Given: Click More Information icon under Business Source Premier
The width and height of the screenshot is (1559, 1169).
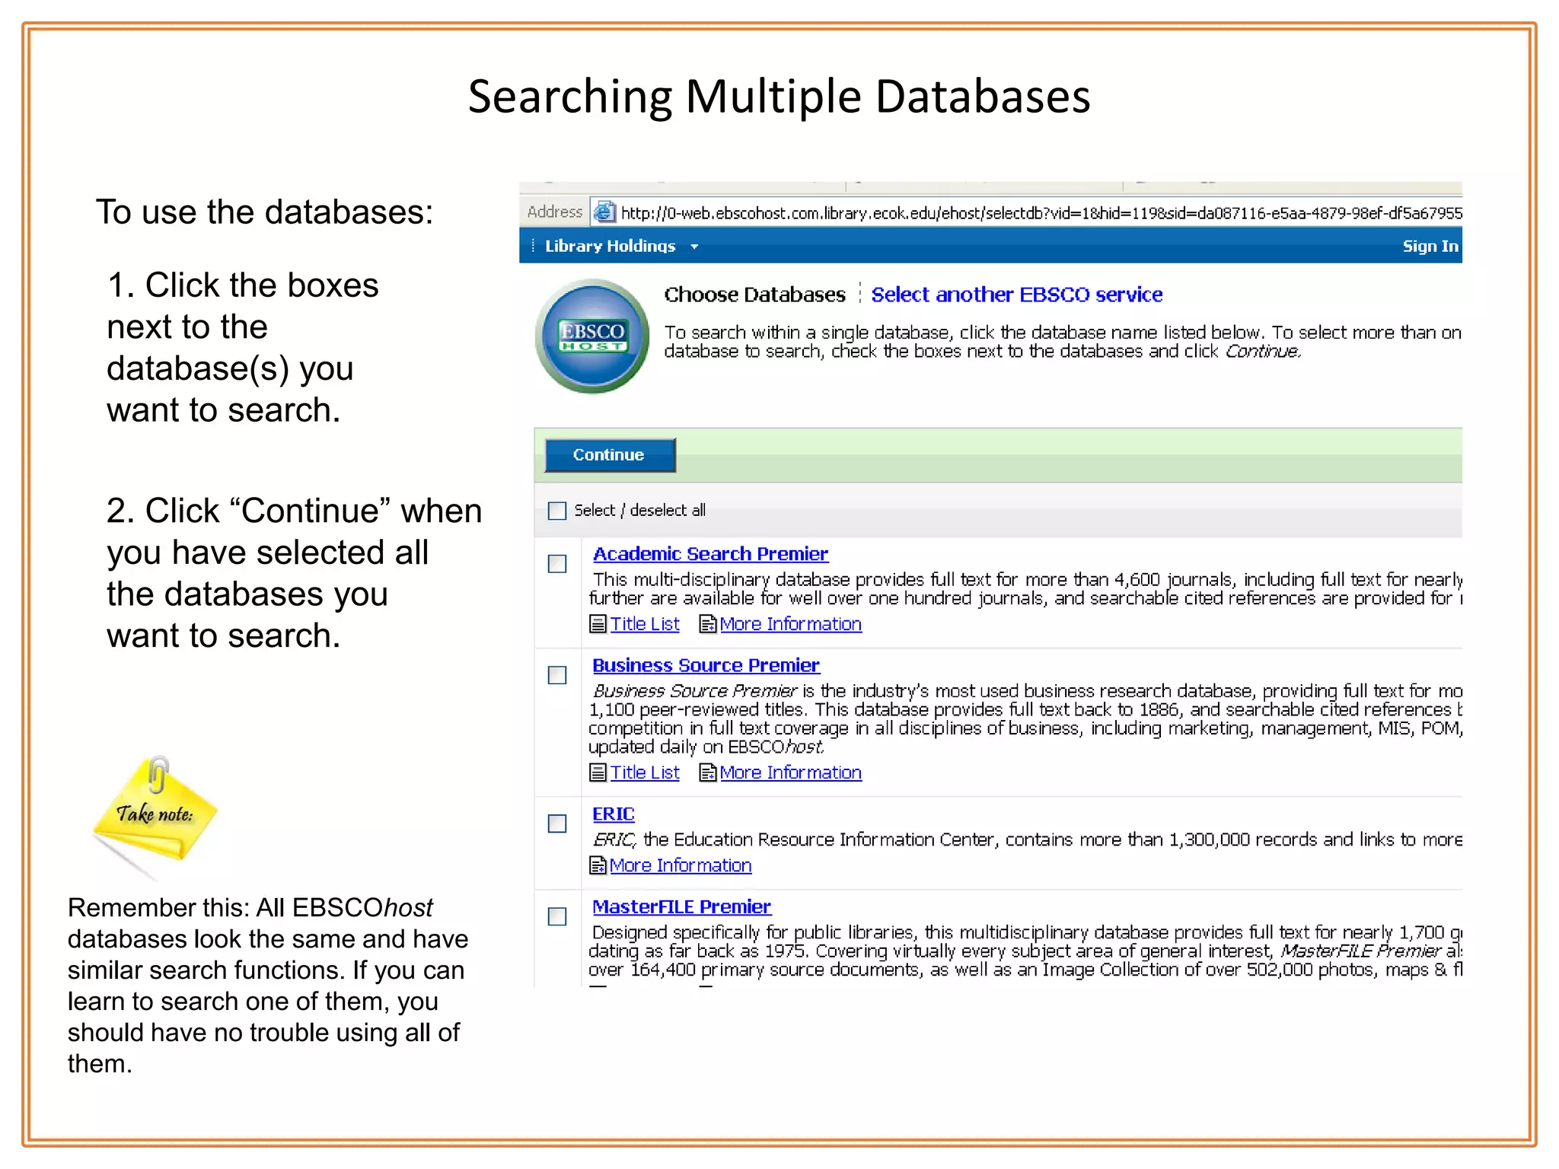Looking at the screenshot, I should point(708,772).
